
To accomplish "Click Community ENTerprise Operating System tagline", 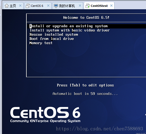I will point(45,121).
